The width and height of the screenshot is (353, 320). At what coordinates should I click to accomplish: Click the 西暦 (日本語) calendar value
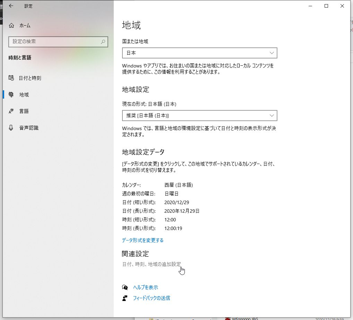(179, 185)
